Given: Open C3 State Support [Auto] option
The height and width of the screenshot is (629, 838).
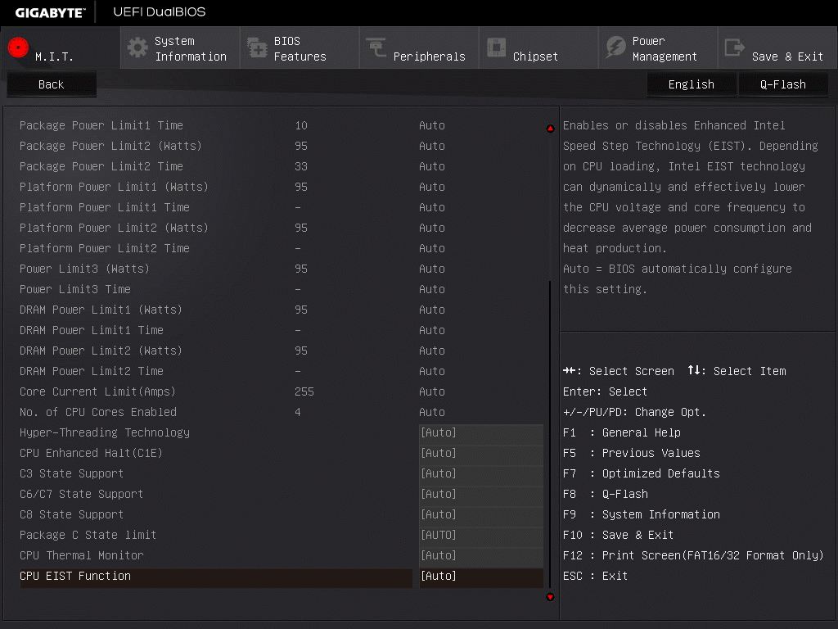Looking at the screenshot, I should [x=481, y=473].
